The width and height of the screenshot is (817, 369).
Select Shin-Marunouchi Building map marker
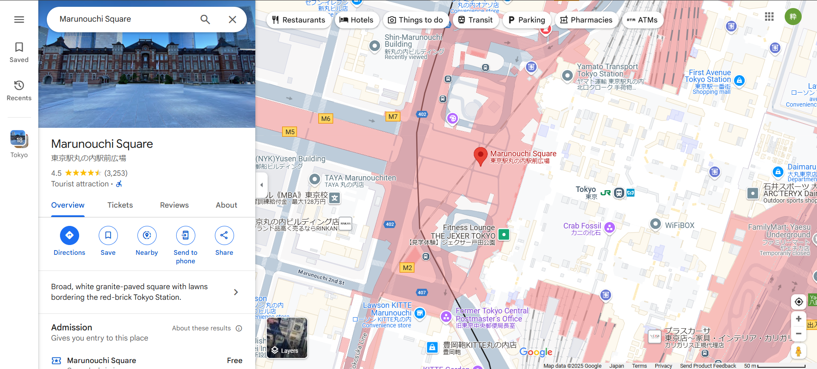(374, 46)
